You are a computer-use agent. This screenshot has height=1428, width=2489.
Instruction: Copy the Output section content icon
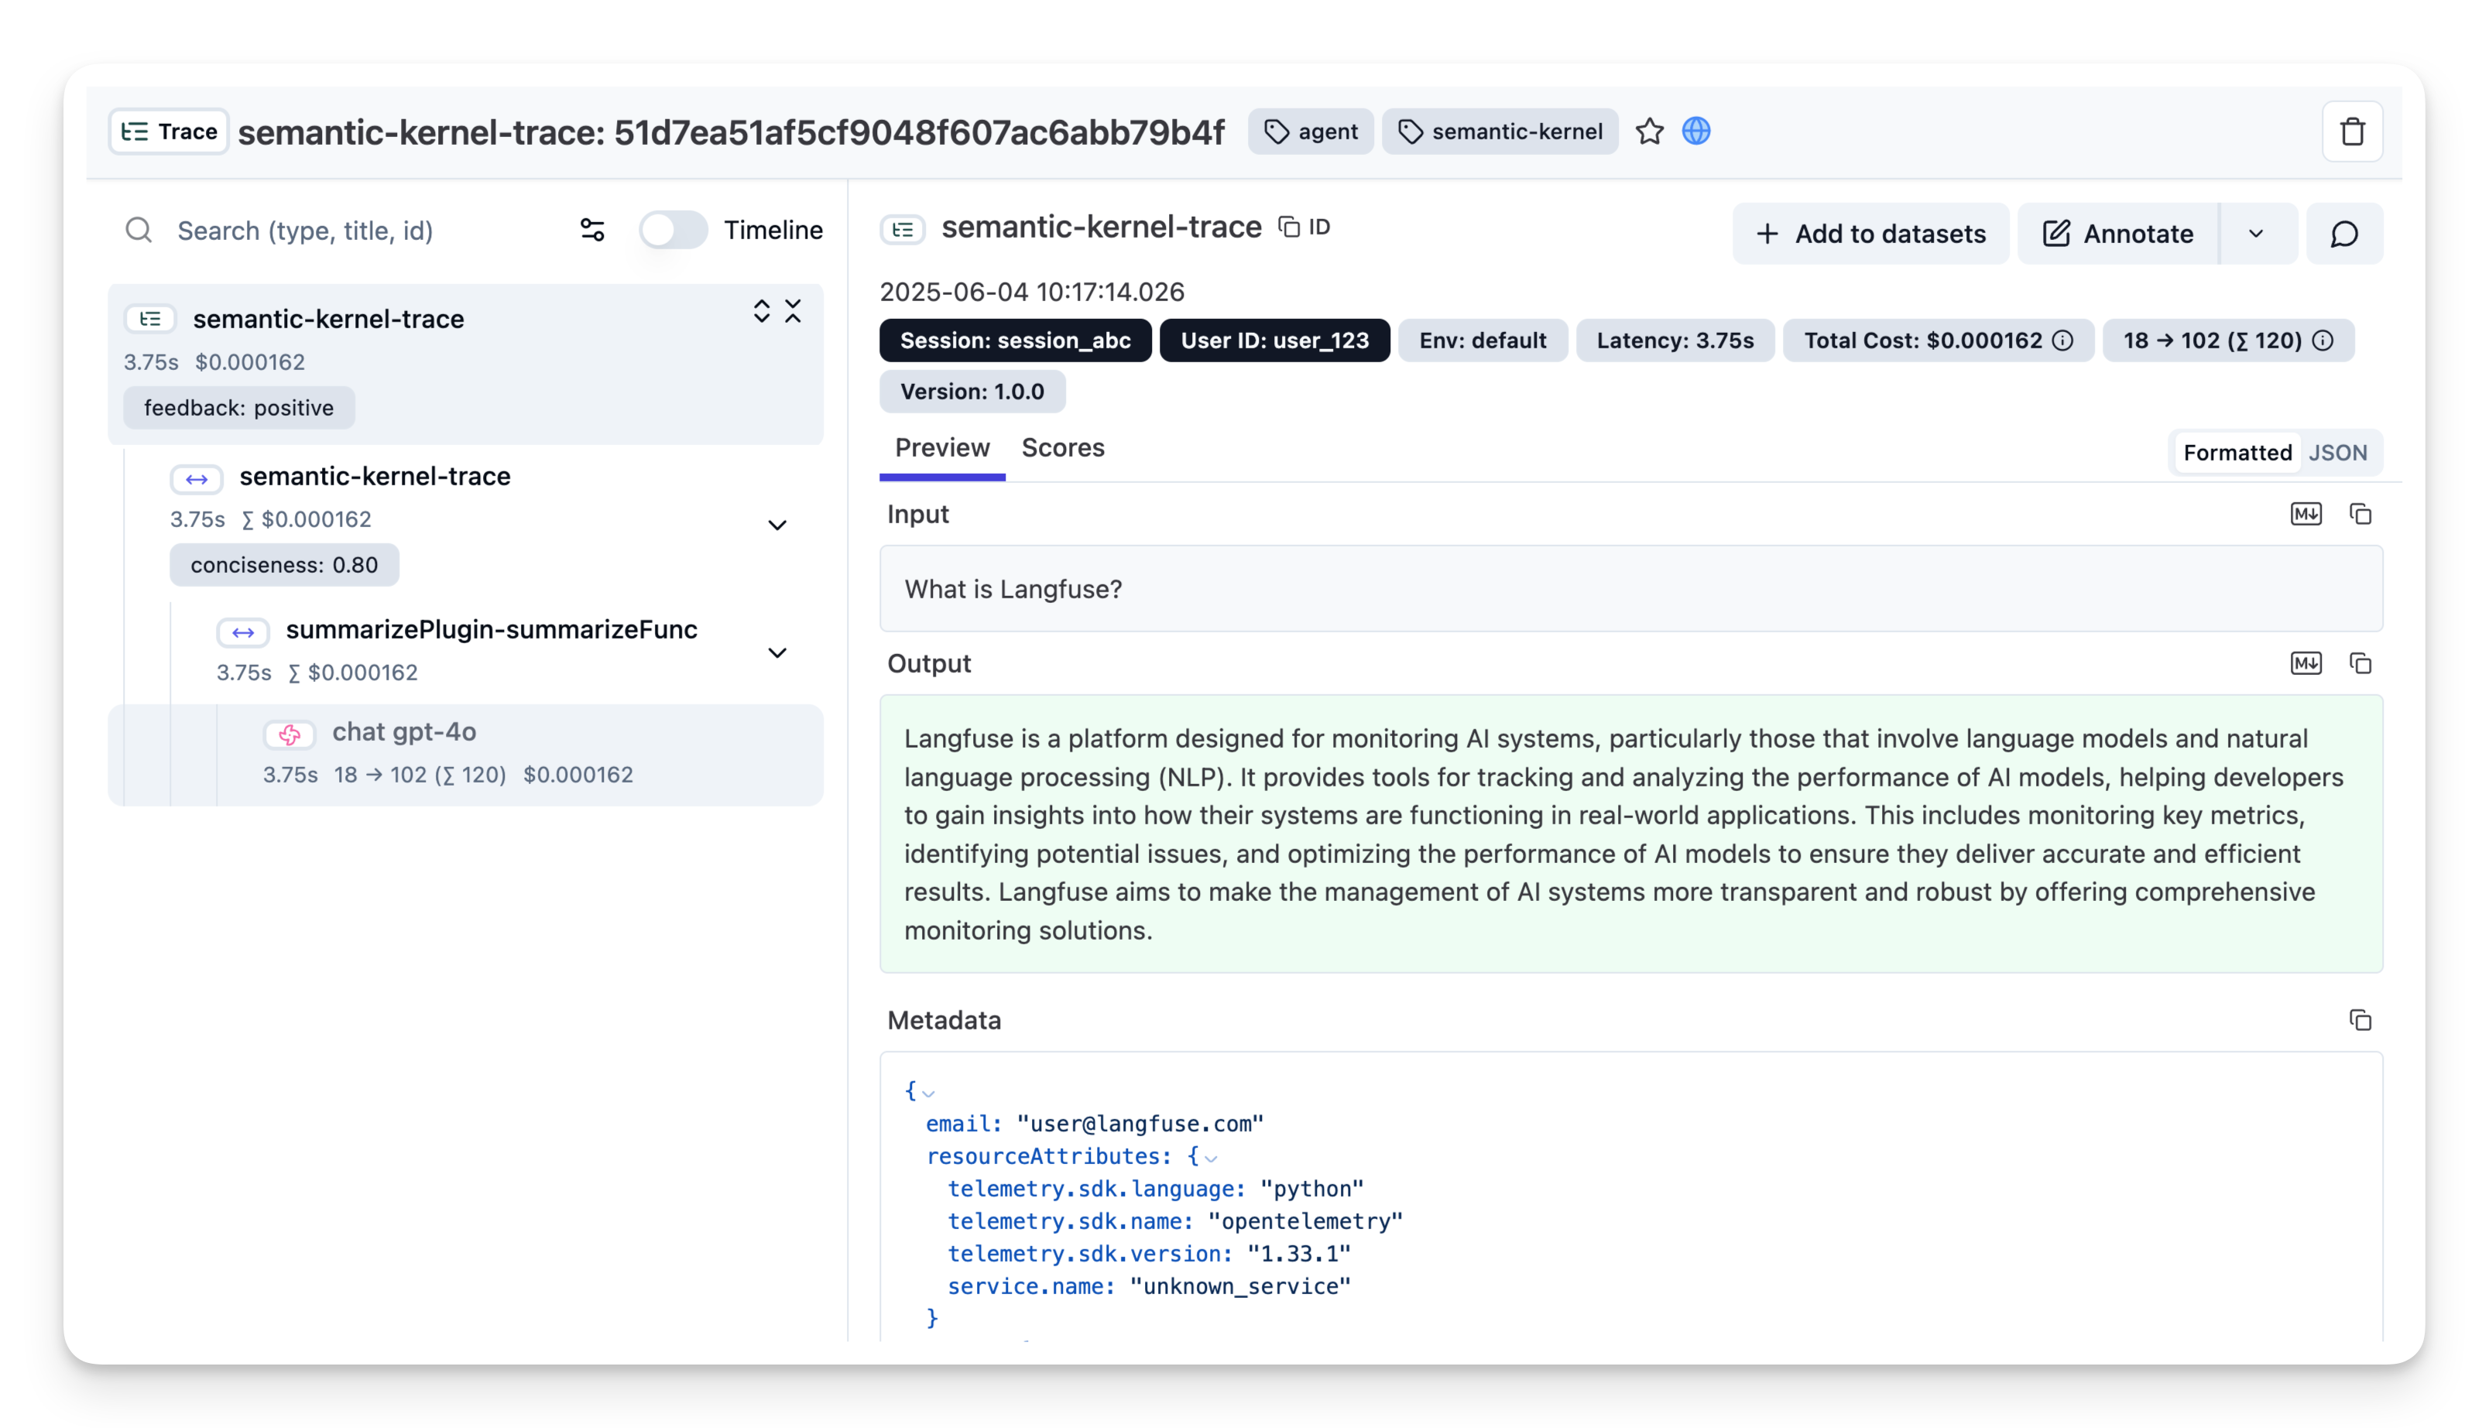(2360, 663)
